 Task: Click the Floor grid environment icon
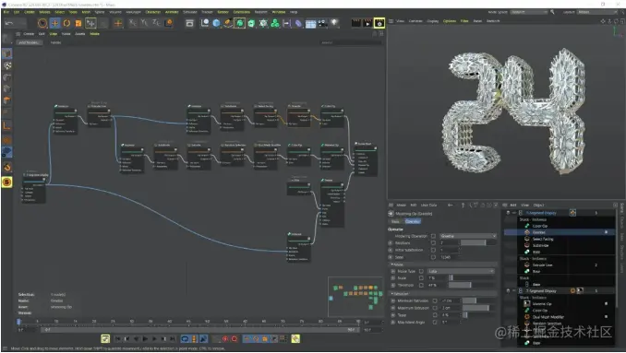click(310, 24)
